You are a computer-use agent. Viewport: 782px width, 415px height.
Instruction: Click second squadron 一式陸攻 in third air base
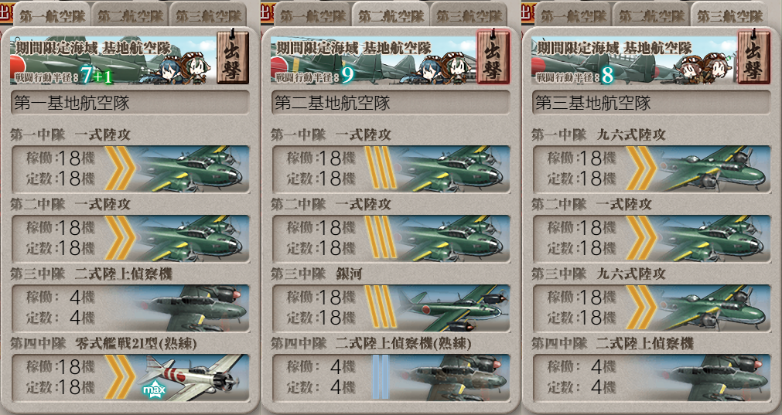point(651,239)
